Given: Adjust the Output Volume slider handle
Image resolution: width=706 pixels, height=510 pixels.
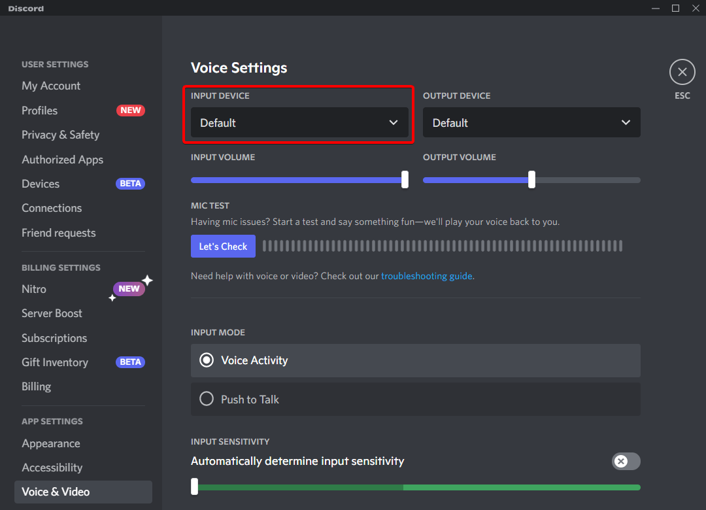Looking at the screenshot, I should point(531,180).
